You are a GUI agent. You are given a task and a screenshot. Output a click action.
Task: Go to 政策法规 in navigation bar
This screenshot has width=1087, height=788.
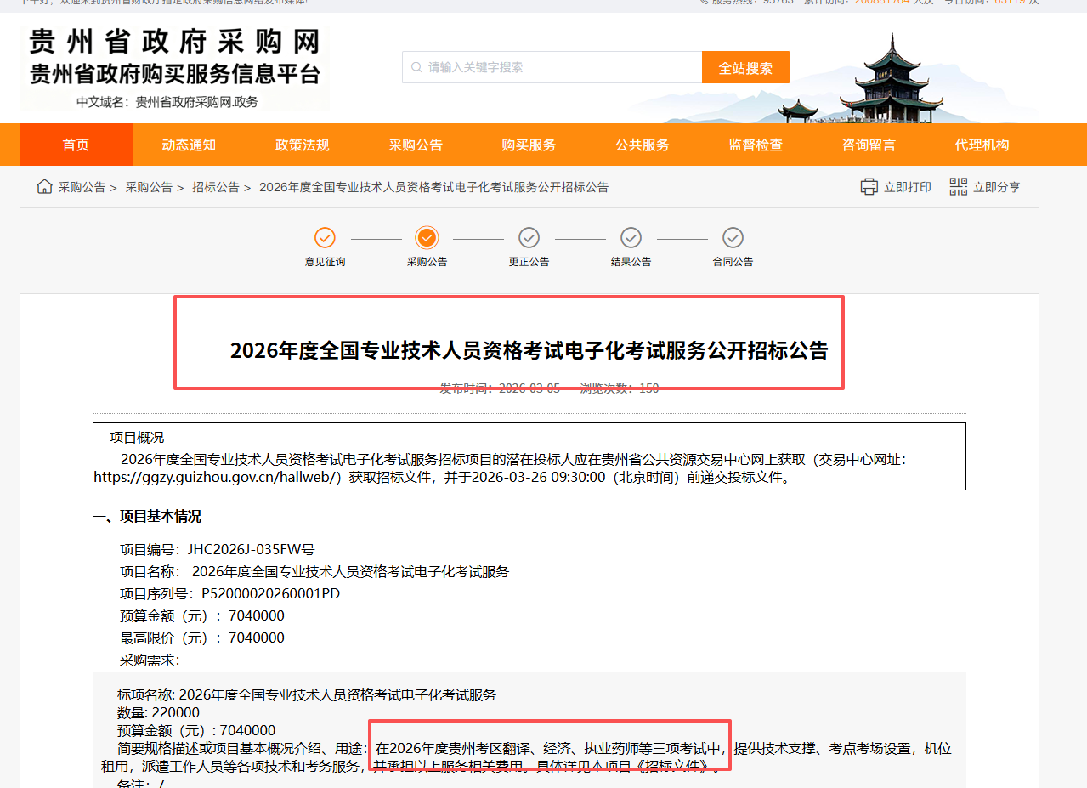[302, 145]
